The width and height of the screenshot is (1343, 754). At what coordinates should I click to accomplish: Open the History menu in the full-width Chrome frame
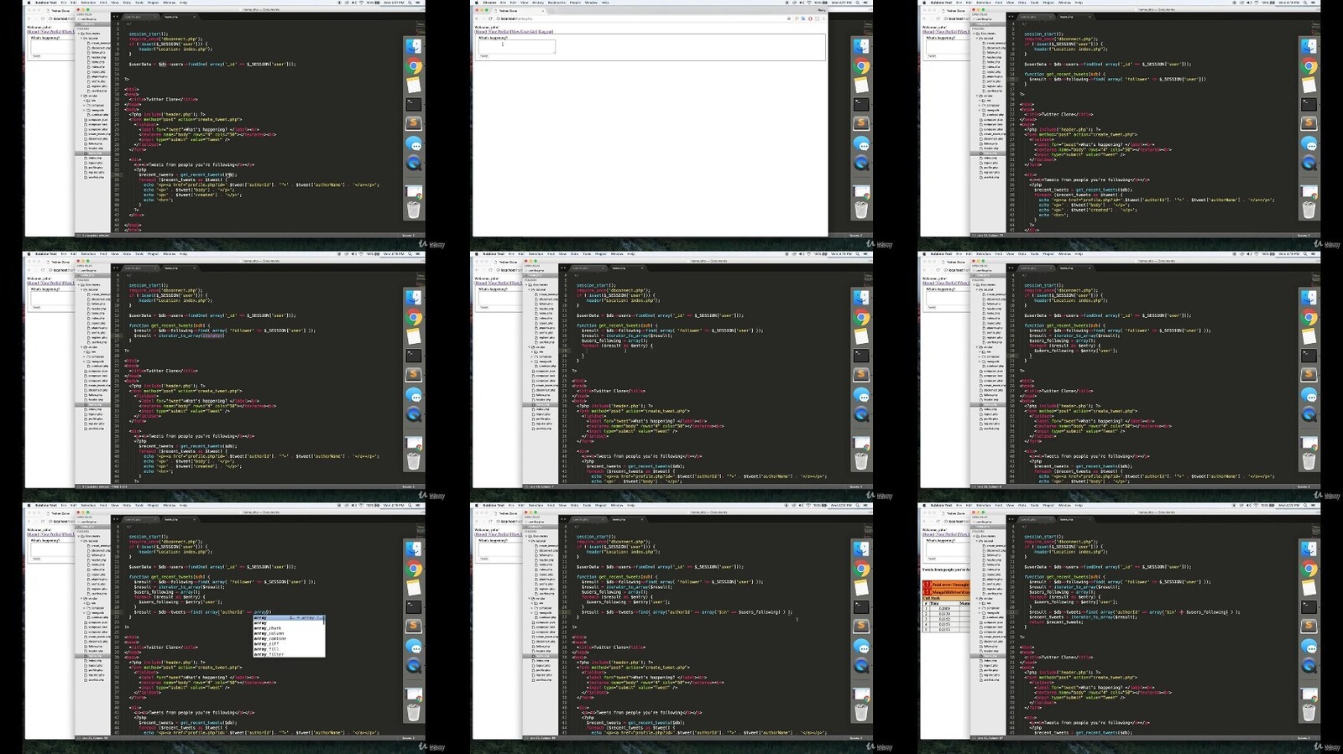[x=539, y=3]
